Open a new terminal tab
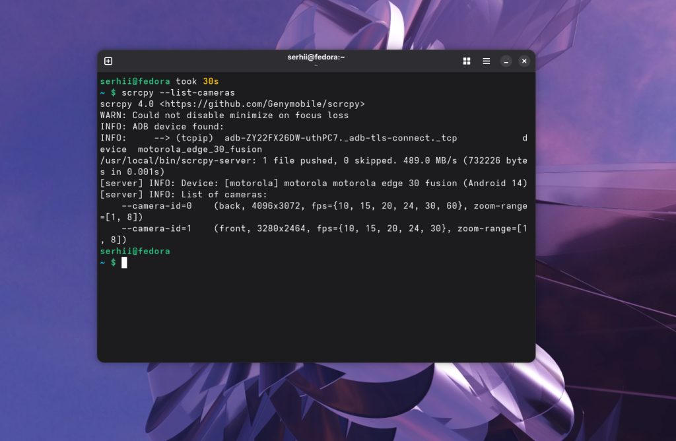Viewport: 676px width, 441px height. tap(108, 61)
